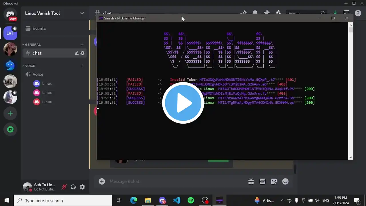Screen dimensions: 366x206
Task: Open Linux Vanish Tool server dropdown
Action: (x=82, y=13)
